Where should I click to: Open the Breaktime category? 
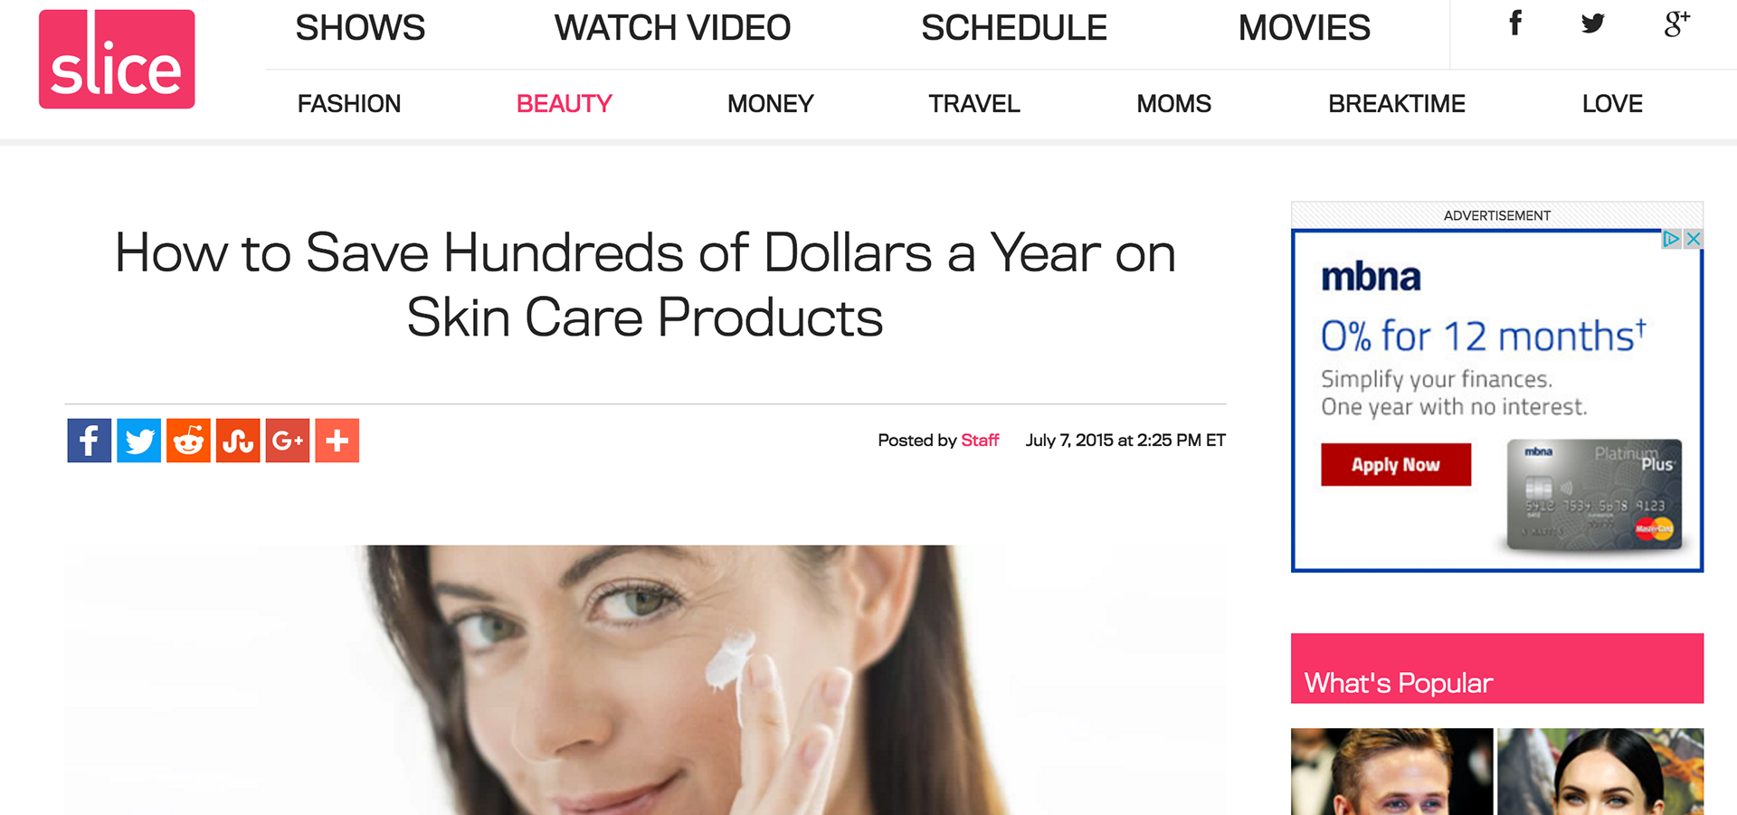[1397, 104]
